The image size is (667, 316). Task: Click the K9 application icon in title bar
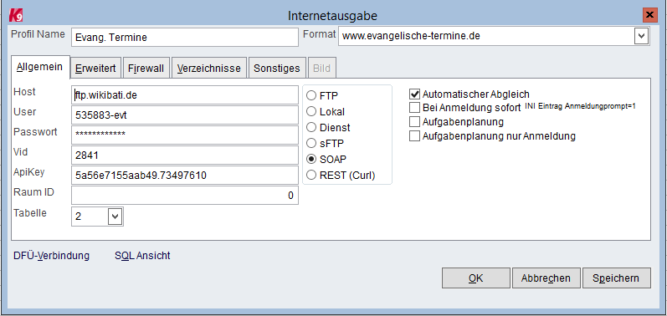(16, 15)
